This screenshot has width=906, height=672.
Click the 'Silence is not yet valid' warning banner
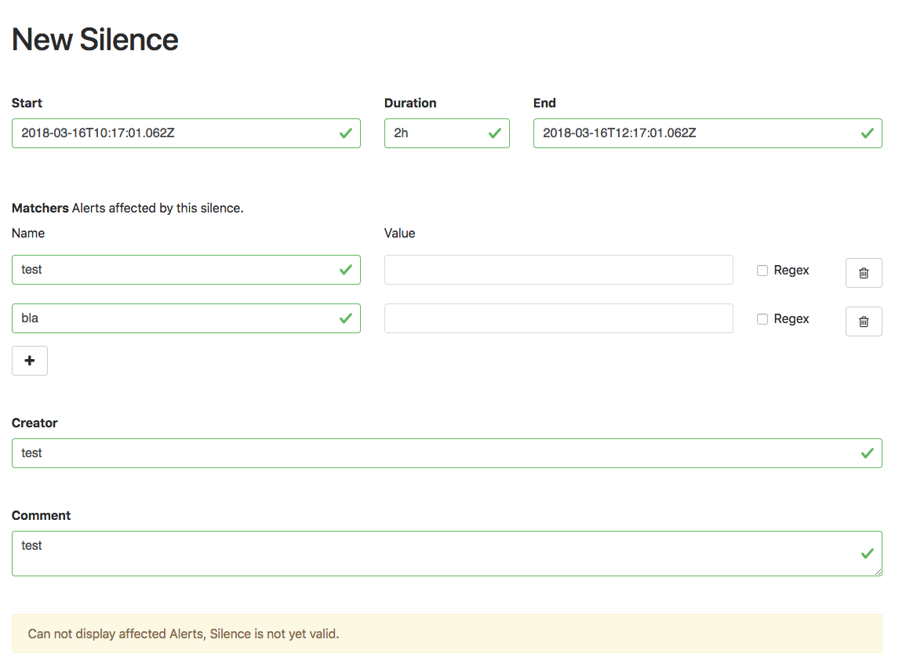coord(446,634)
